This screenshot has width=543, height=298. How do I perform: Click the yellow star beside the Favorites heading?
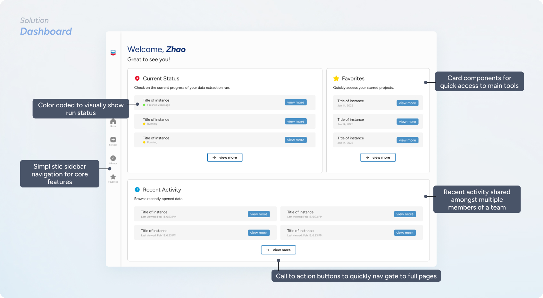[336, 79]
